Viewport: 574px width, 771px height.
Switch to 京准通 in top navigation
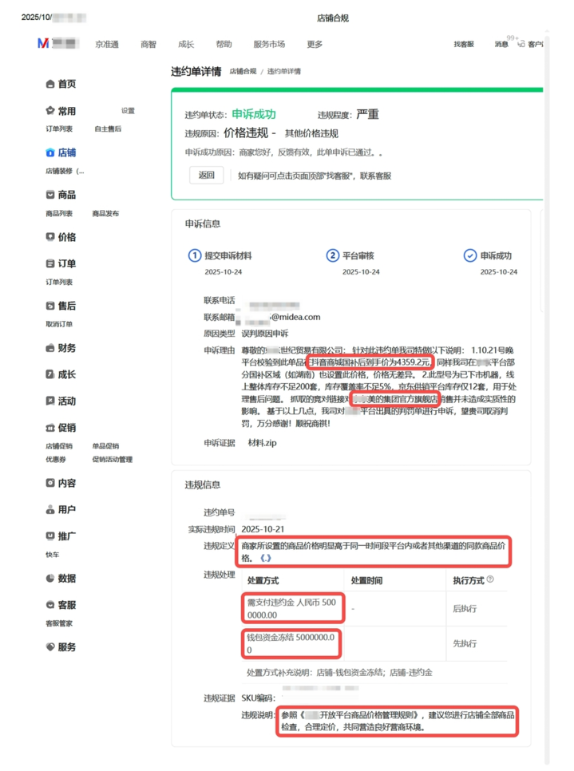tap(107, 45)
